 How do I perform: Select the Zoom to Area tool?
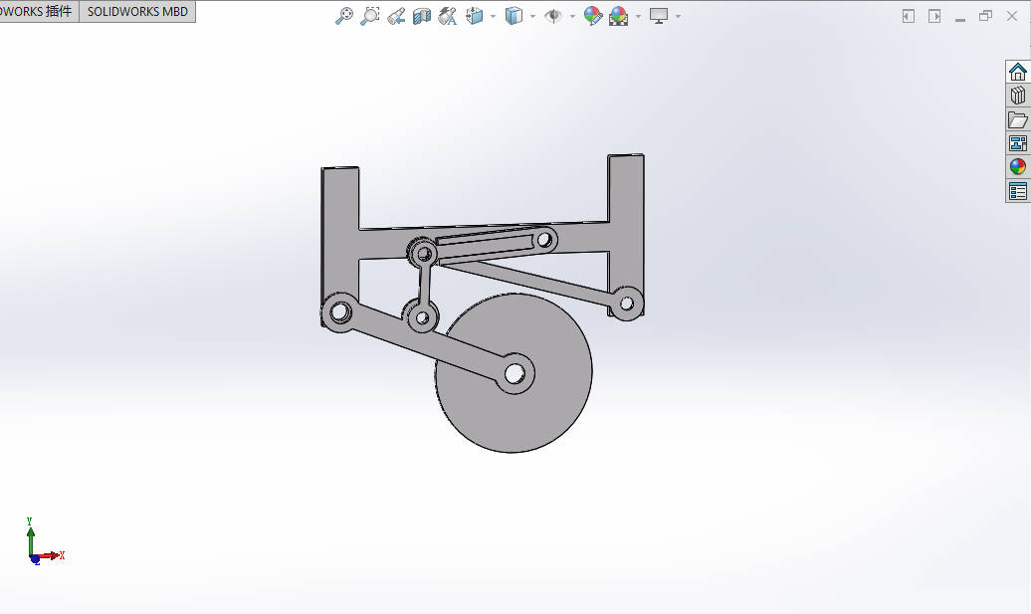(x=370, y=16)
